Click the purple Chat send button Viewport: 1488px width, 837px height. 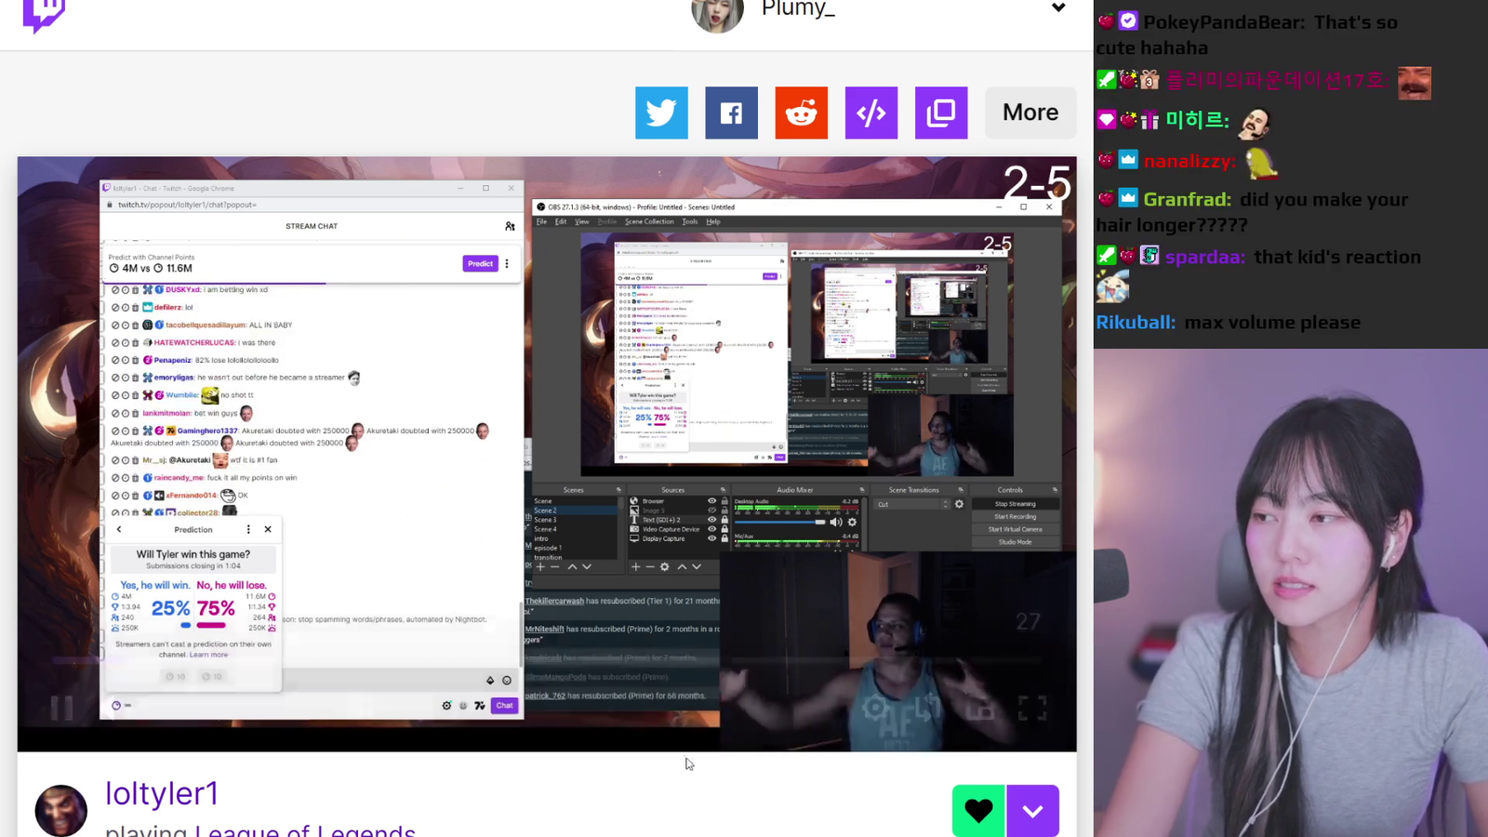(504, 706)
